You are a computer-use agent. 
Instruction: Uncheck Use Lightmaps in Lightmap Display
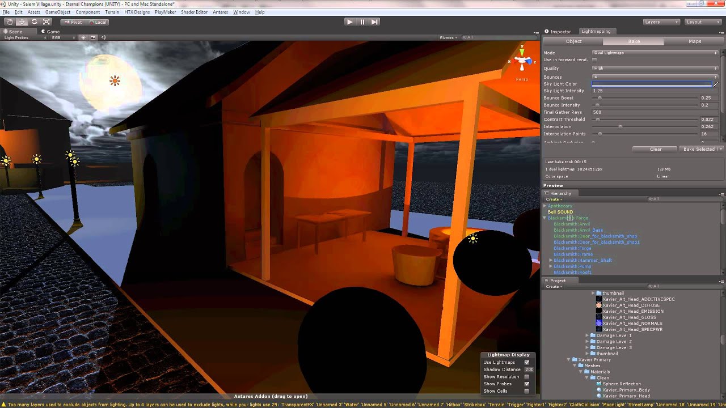[x=526, y=362]
